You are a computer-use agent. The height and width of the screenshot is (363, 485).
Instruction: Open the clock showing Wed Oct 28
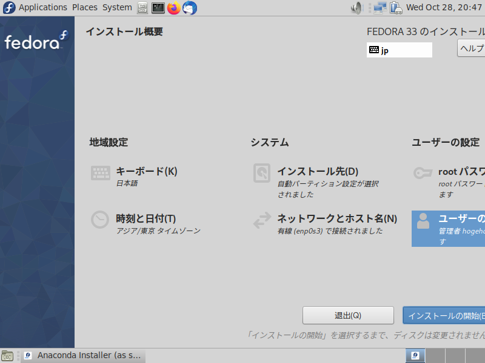444,7
